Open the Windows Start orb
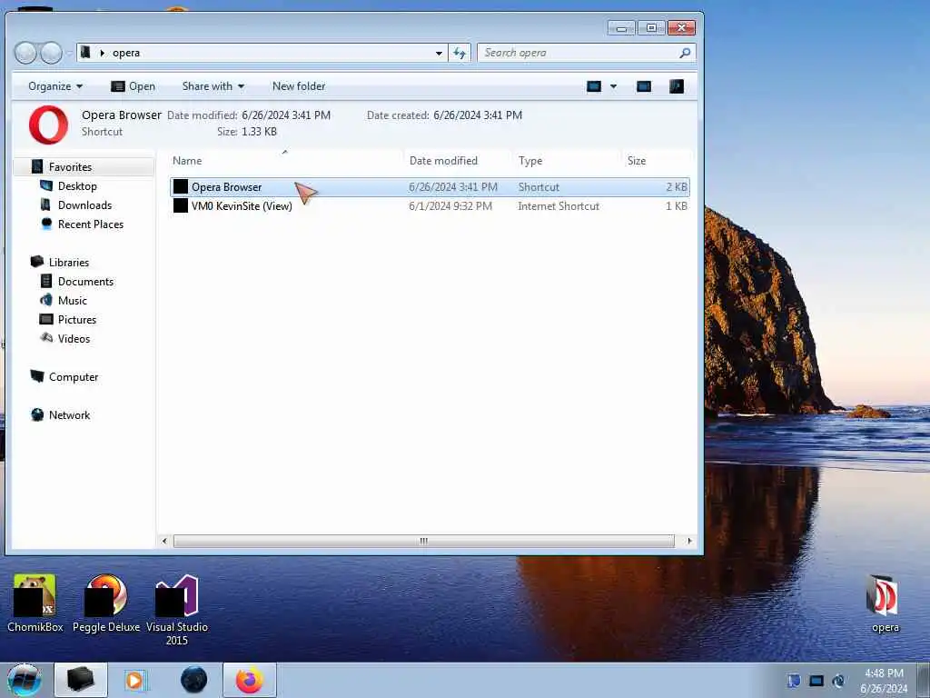930x698 pixels. (x=25, y=680)
